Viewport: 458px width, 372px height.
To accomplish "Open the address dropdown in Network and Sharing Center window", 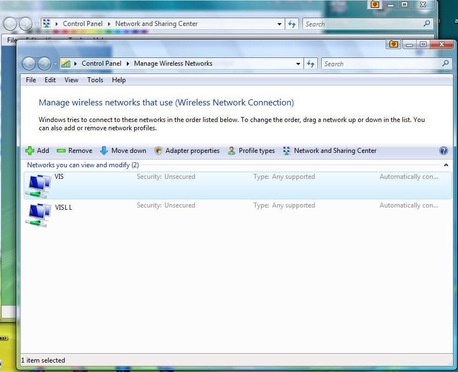I will [280, 24].
